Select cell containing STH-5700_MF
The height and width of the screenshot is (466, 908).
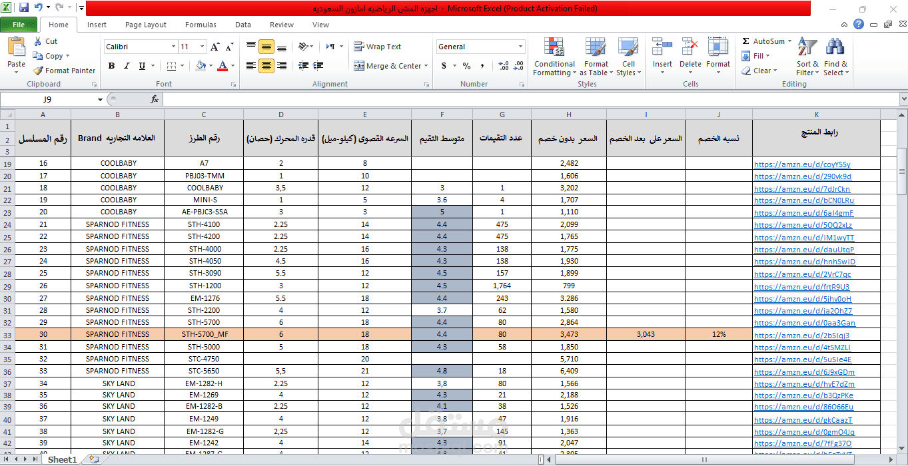pyautogui.click(x=205, y=334)
